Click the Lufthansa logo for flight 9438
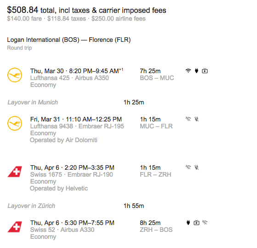Screen dimensions: 257x248 [15, 123]
